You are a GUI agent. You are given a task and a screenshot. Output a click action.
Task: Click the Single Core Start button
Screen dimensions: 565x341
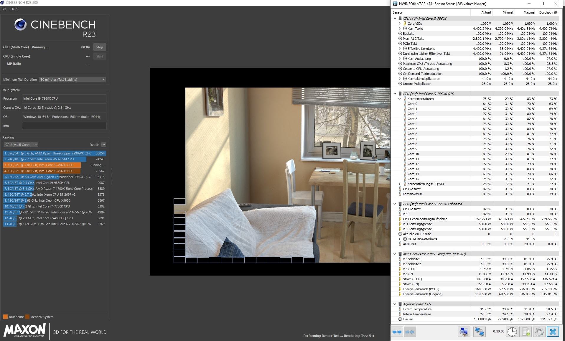coord(100,56)
